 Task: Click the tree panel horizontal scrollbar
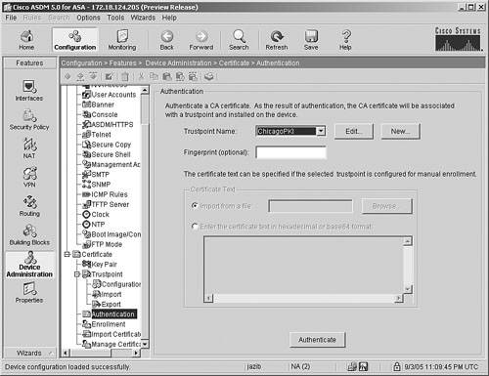101,353
